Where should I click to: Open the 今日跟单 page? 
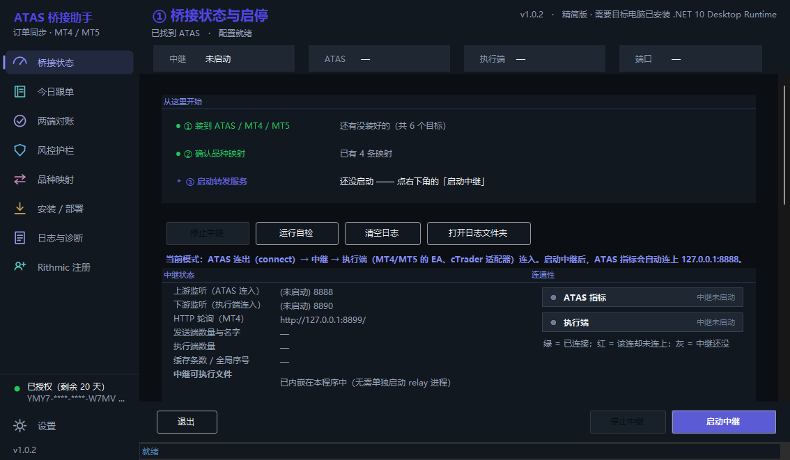coord(70,92)
